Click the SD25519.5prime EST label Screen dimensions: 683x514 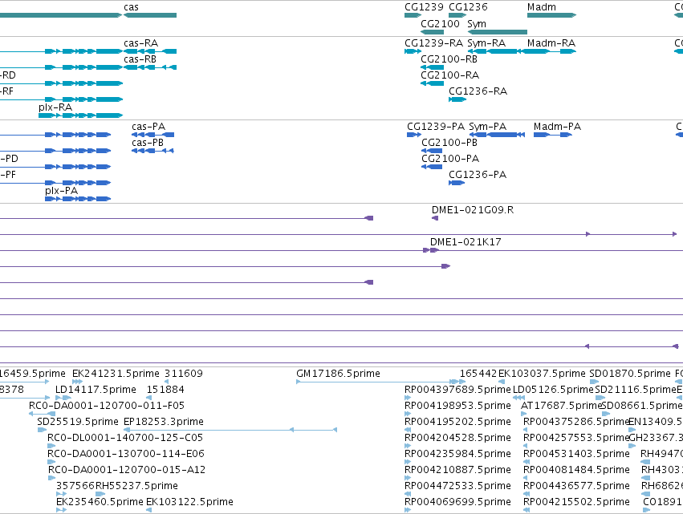pos(78,422)
